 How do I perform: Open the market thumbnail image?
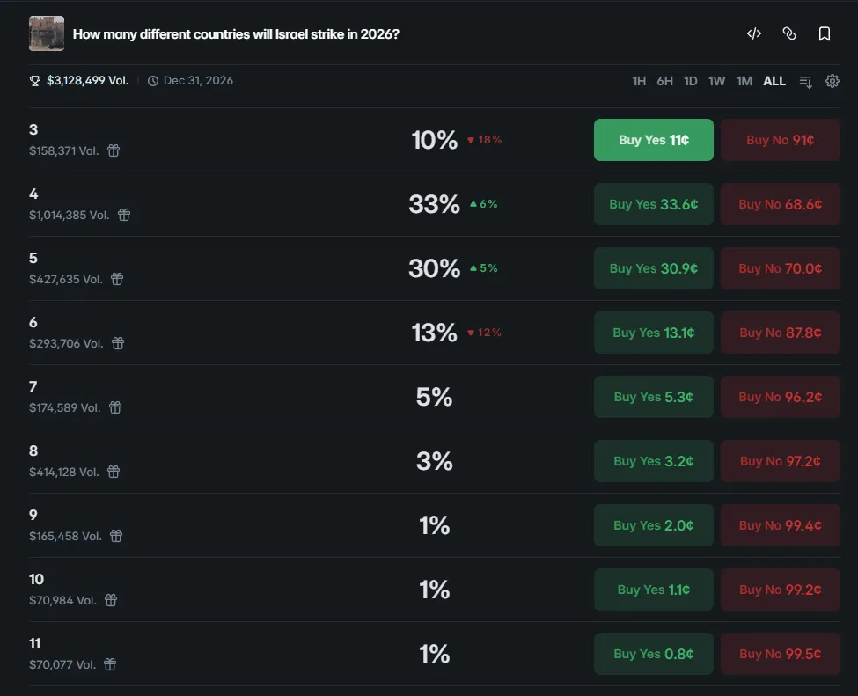(47, 33)
